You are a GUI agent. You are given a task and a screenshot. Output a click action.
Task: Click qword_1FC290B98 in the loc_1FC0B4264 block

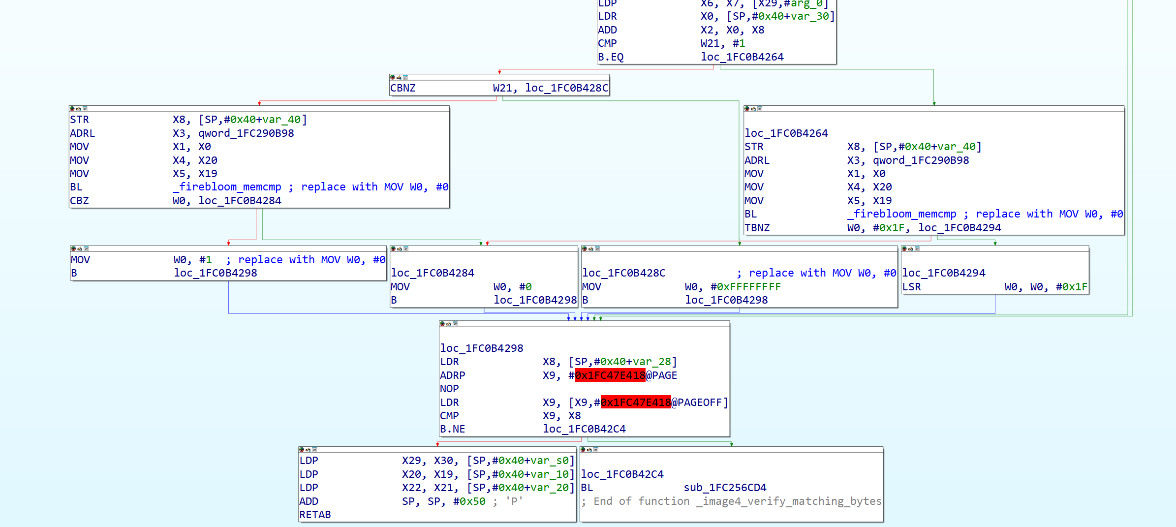click(x=921, y=160)
